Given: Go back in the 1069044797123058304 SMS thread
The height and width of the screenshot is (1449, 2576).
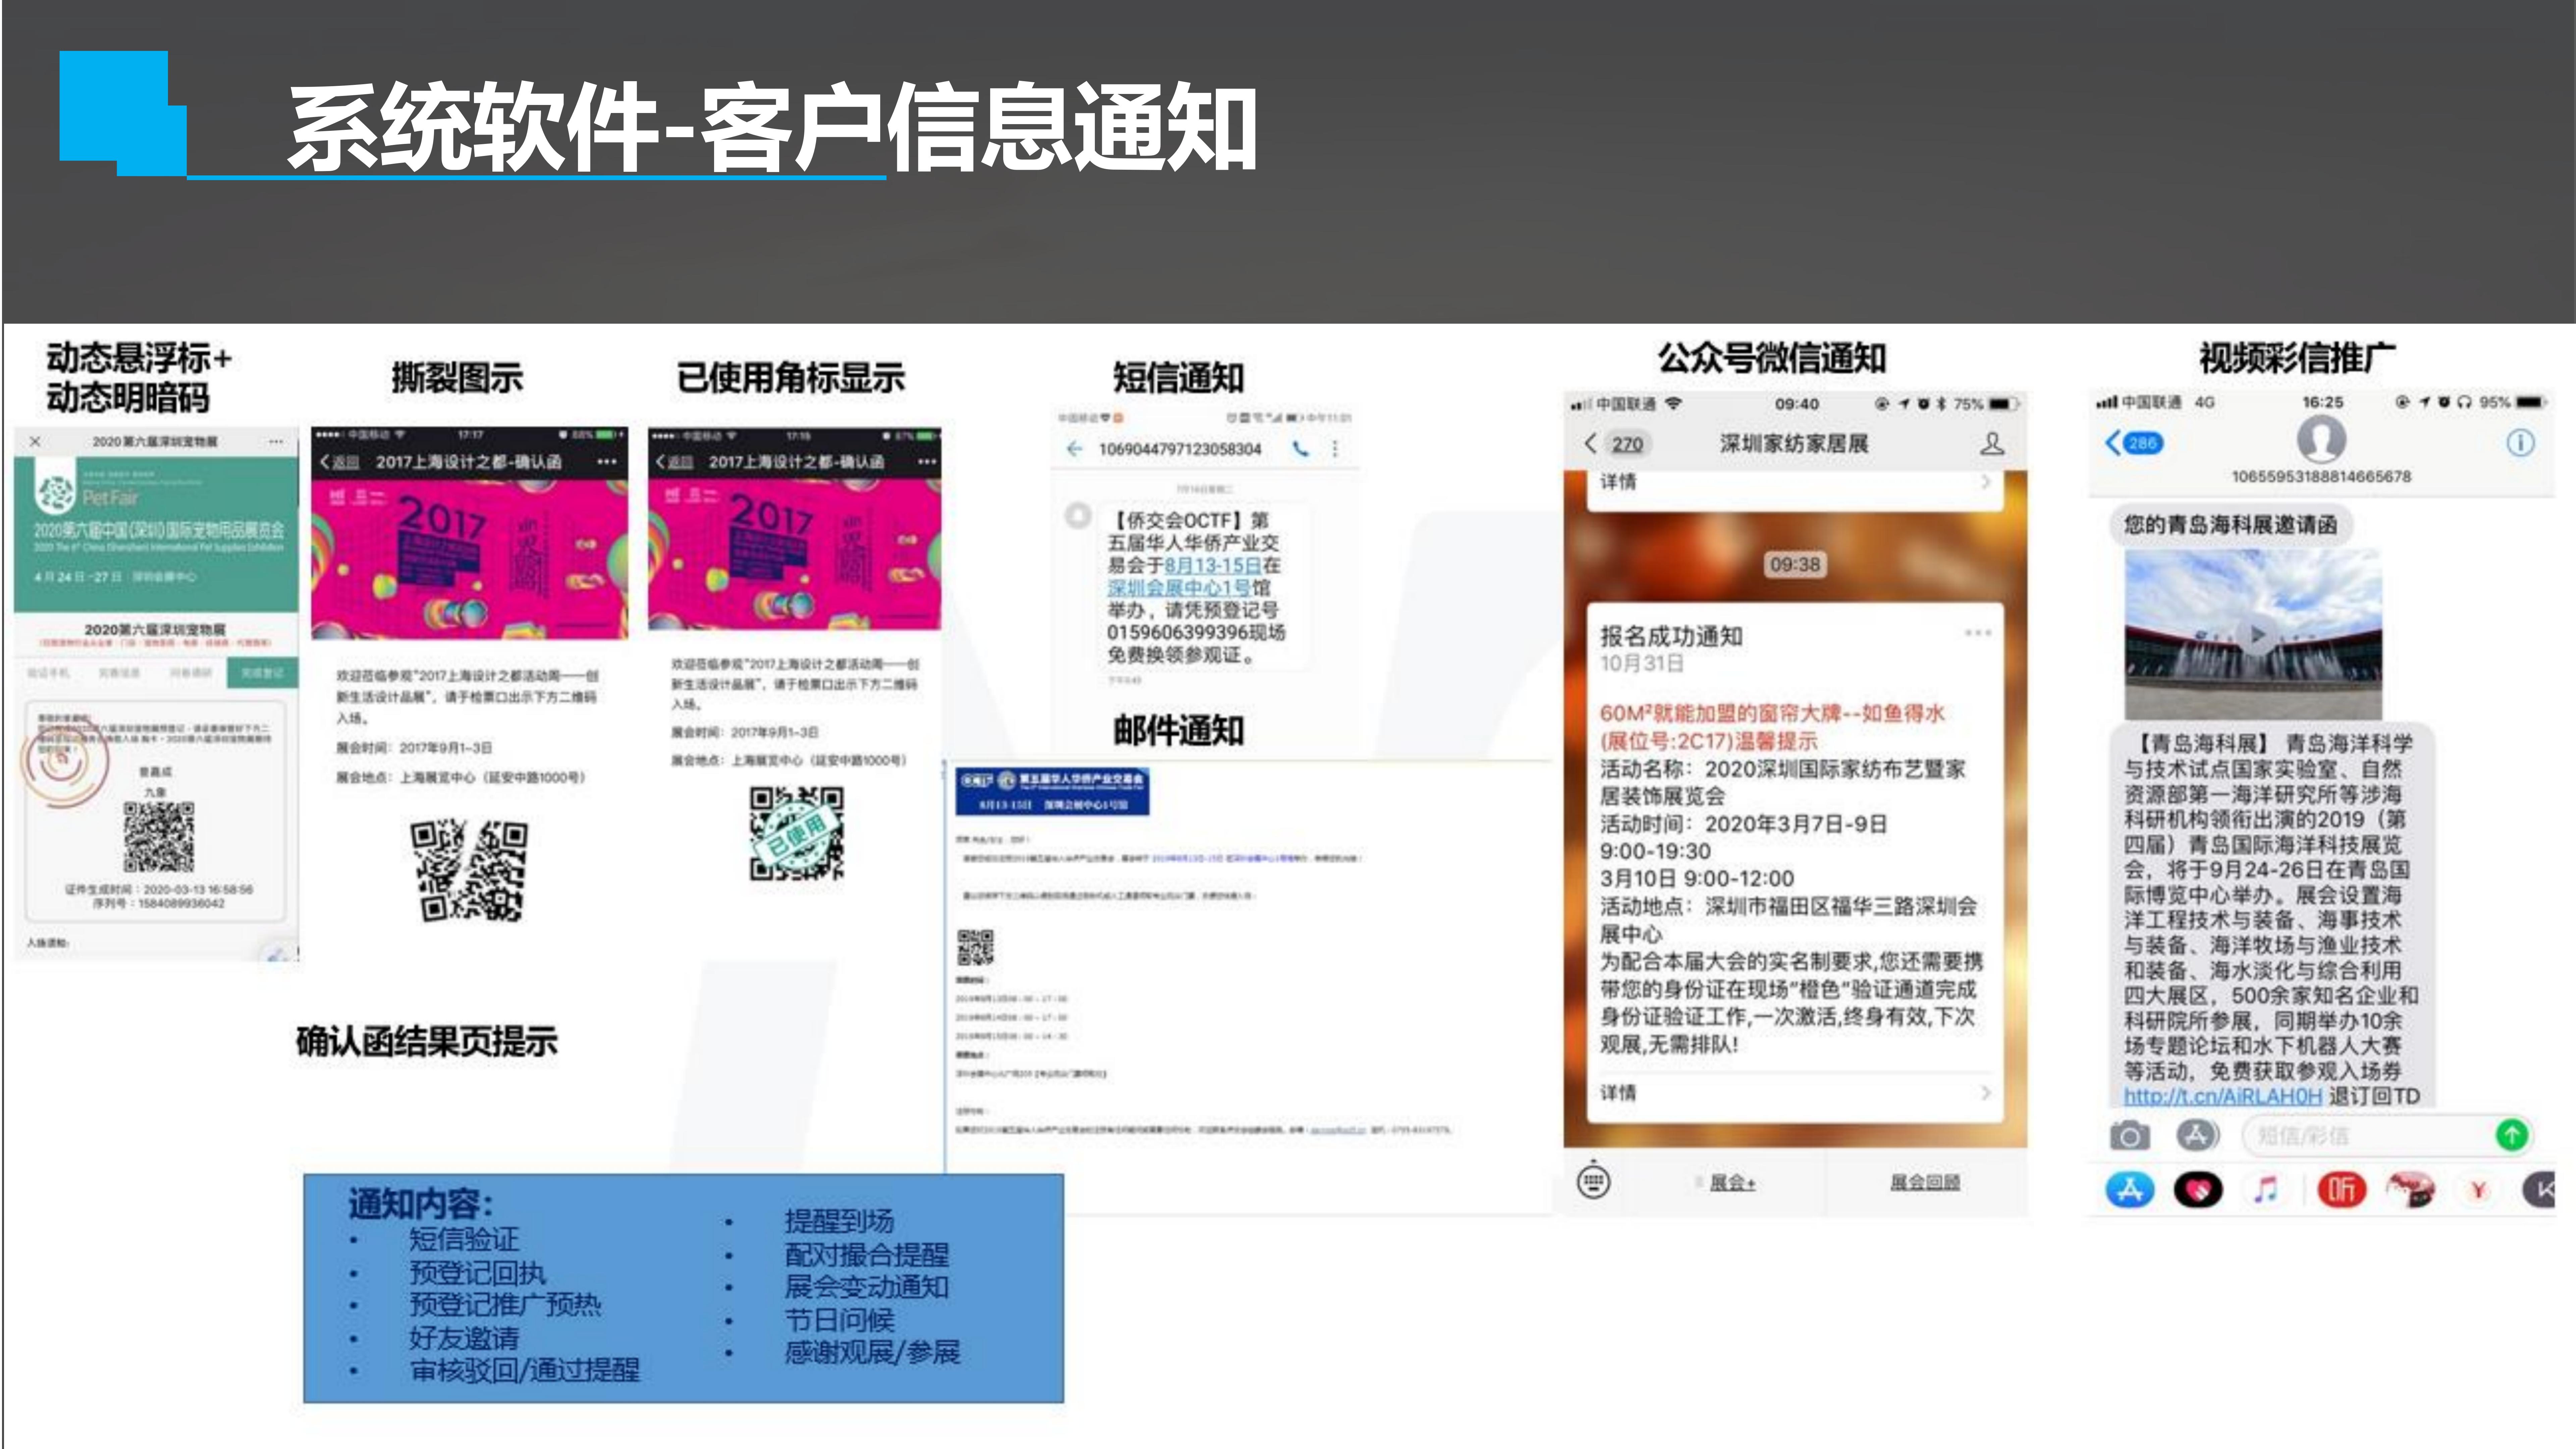Looking at the screenshot, I should pyautogui.click(x=1074, y=449).
